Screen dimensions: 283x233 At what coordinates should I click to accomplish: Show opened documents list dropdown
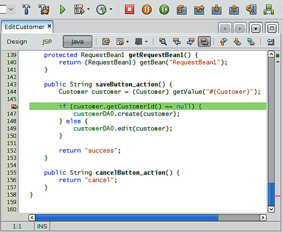pos(256,28)
